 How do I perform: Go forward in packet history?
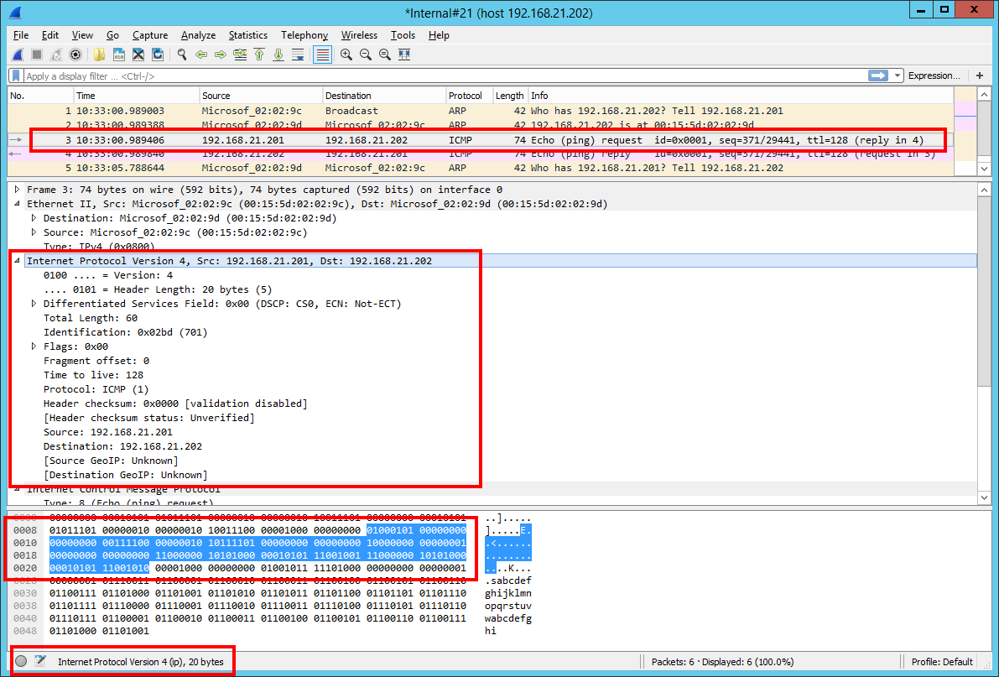221,55
